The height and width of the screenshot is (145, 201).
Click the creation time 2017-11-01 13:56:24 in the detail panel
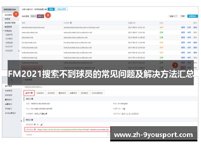pos(130,114)
